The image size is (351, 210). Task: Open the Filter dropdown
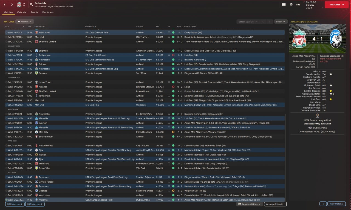point(281,22)
